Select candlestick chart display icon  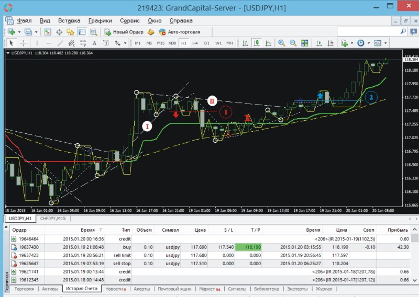[257, 43]
